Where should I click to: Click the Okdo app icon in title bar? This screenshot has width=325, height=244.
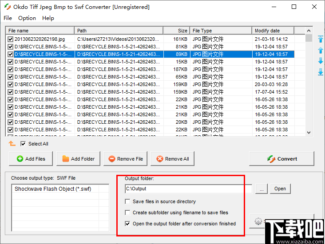8,7
